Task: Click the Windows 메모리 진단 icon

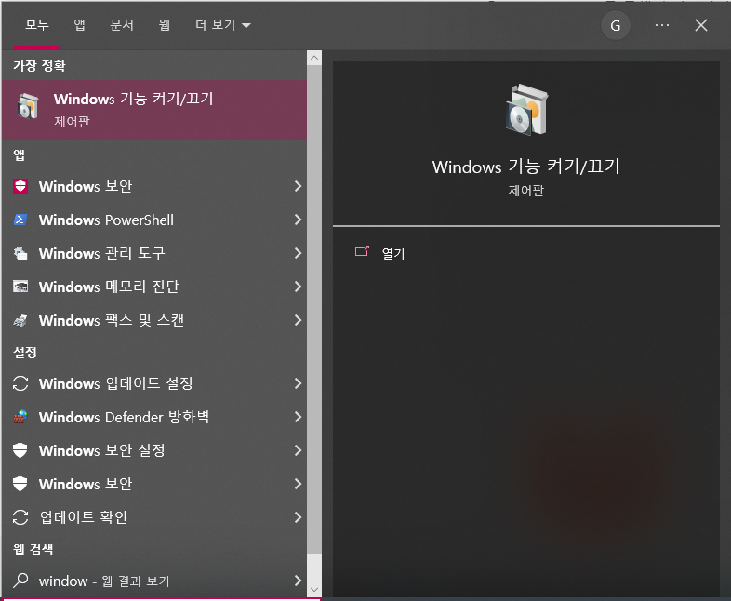Action: click(20, 287)
